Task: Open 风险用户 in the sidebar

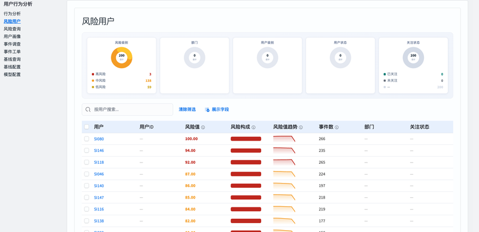Action: 12,22
